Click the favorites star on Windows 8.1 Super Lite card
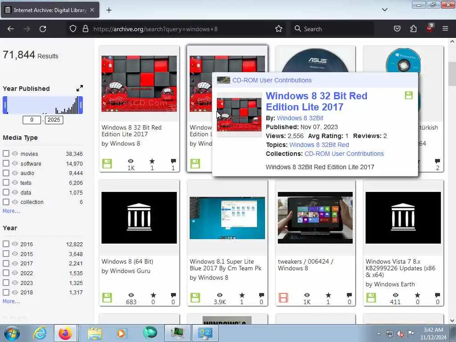 (242, 295)
